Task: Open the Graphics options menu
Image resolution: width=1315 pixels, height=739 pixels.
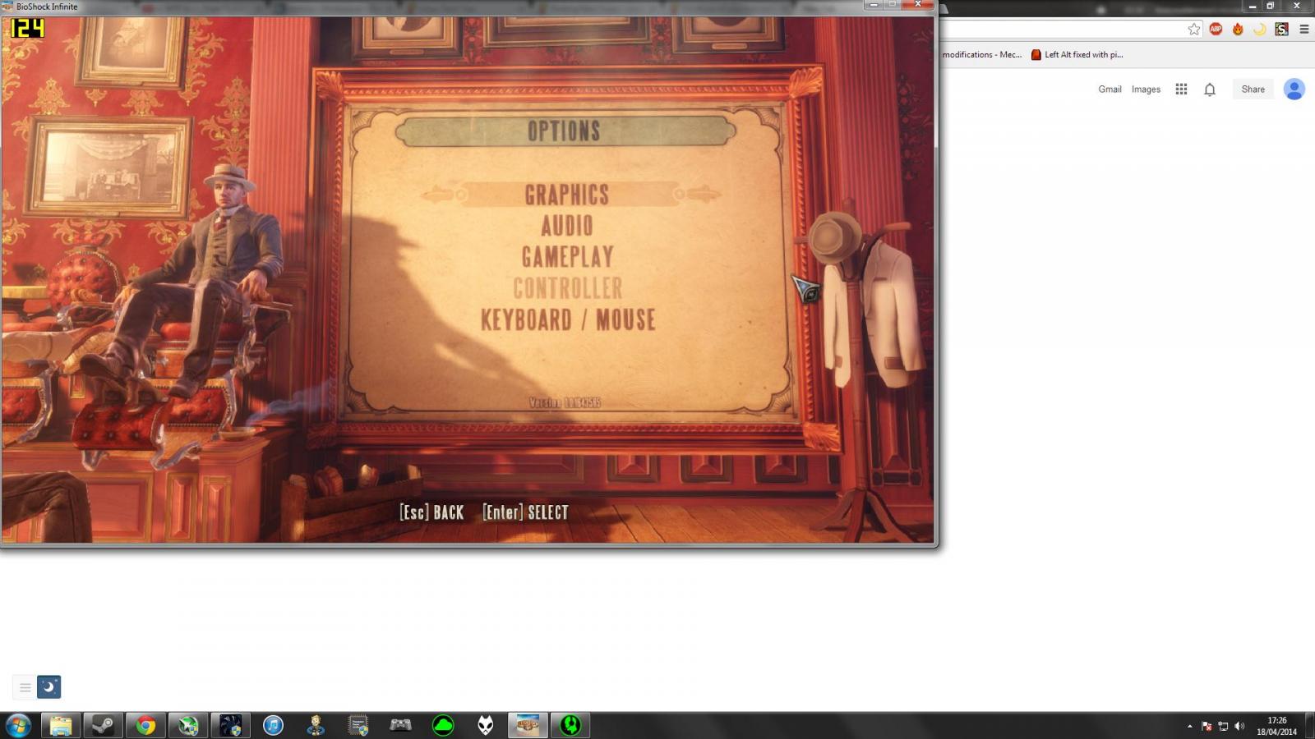Action: coord(567,195)
